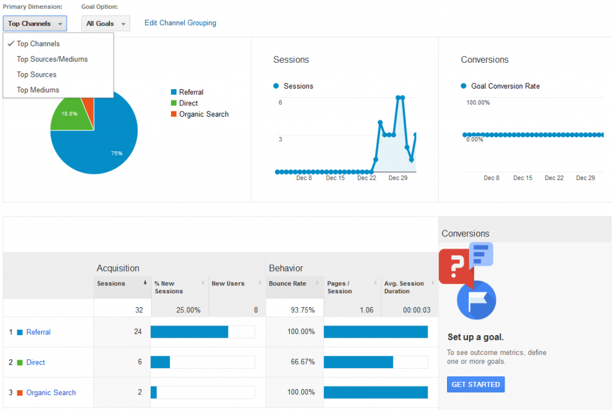
Task: Click the Referral row blue color square
Action: coord(20,332)
